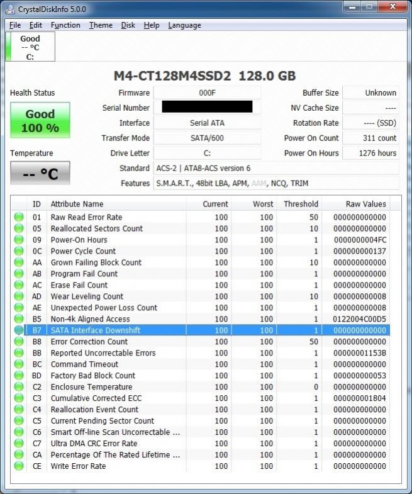The height and width of the screenshot is (494, 412).
Task: Select the C: drive Good status tab
Action: pos(30,47)
